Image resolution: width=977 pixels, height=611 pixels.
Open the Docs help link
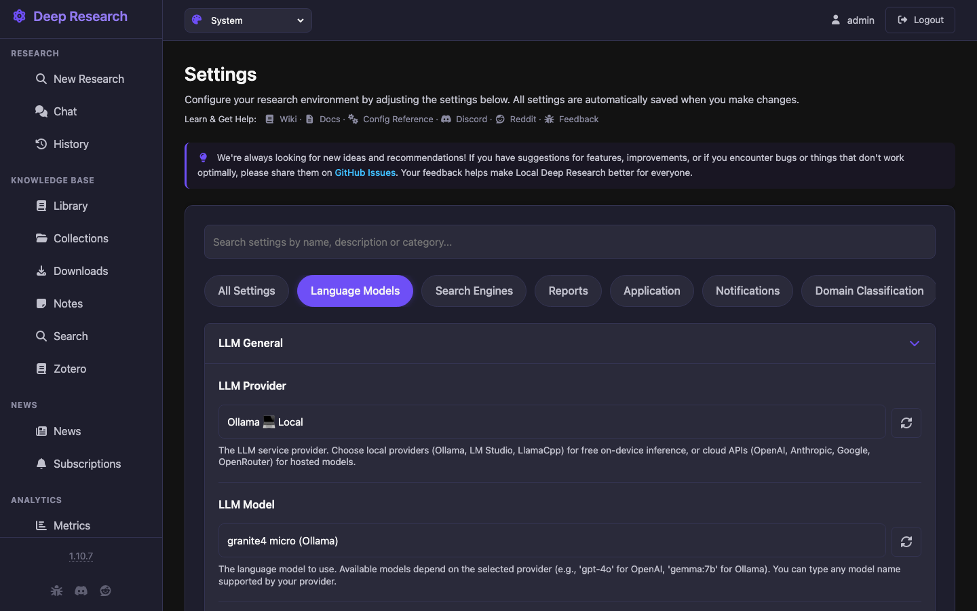(323, 119)
